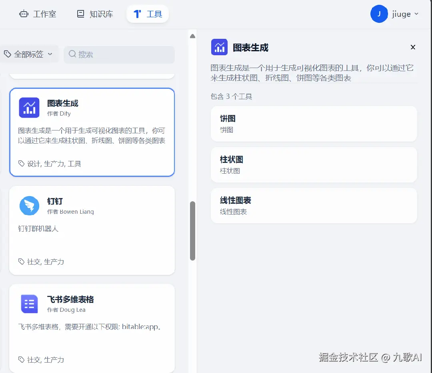Click the blue J user avatar
Viewport: 432px width, 373px height.
pyautogui.click(x=379, y=14)
